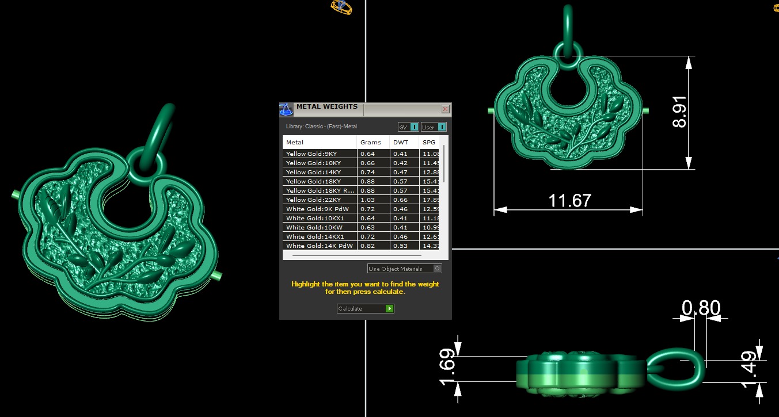Click the small ring icon at top
The image size is (779, 417).
pos(341,6)
